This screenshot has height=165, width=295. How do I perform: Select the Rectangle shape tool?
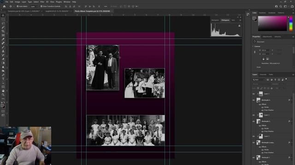tap(3, 87)
